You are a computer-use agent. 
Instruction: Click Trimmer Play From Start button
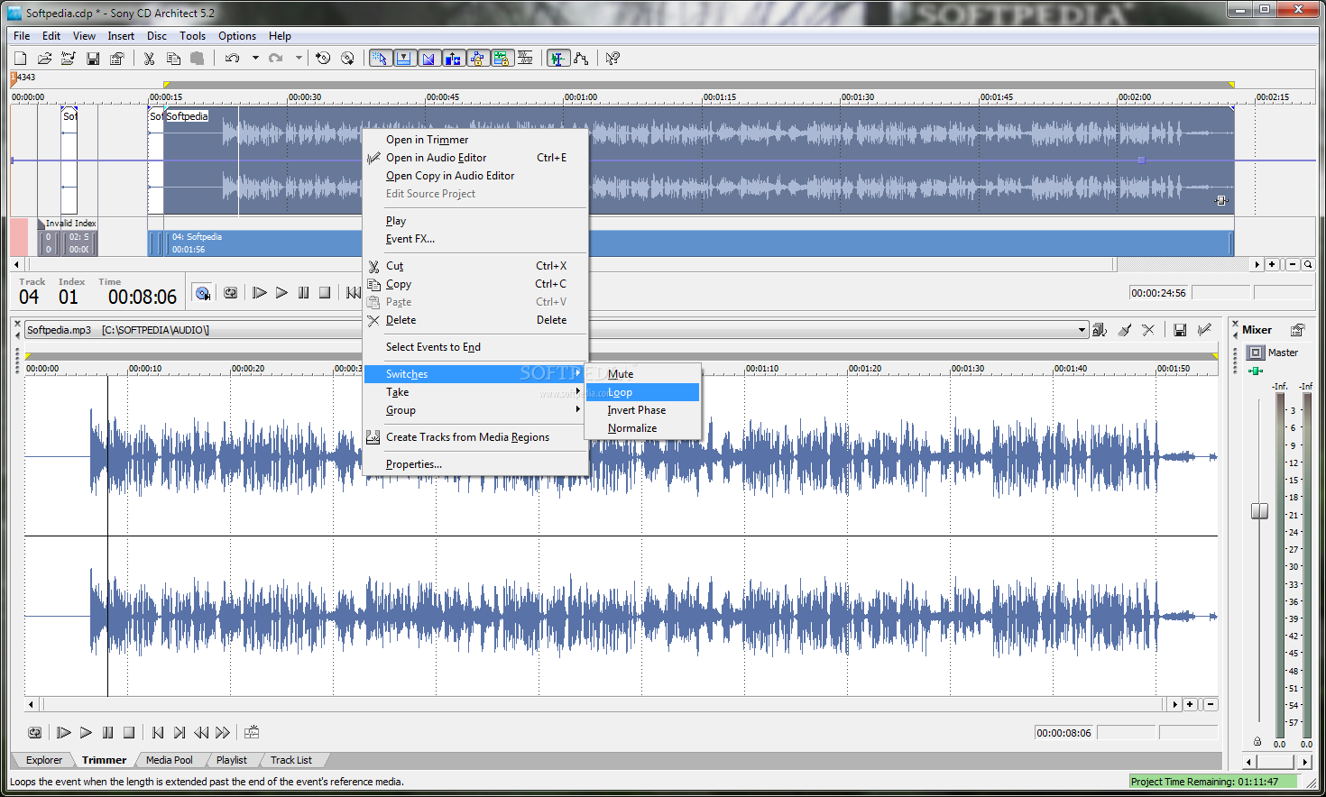pyautogui.click(x=64, y=733)
